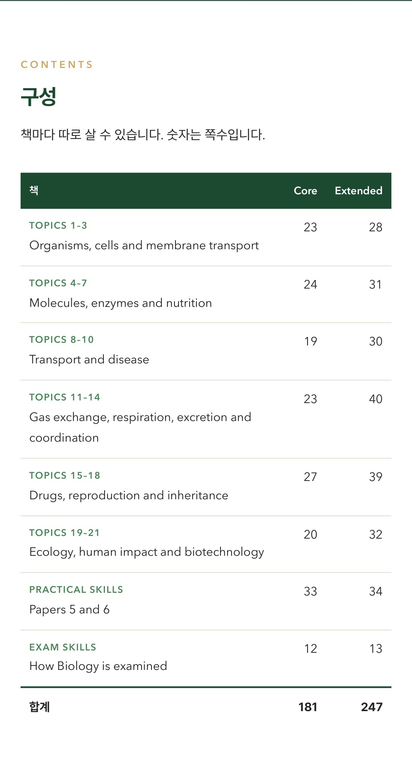Click Core value 24
Viewport: 412px width, 781px height.
(x=311, y=284)
